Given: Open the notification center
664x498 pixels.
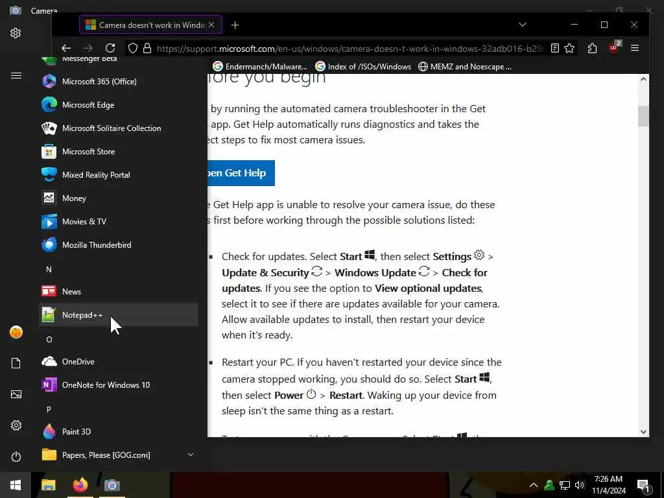Looking at the screenshot, I should 643,485.
